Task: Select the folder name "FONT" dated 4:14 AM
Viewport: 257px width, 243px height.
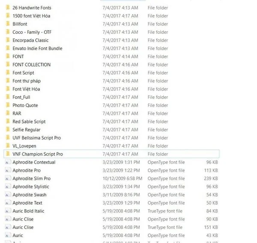Action: (18, 57)
